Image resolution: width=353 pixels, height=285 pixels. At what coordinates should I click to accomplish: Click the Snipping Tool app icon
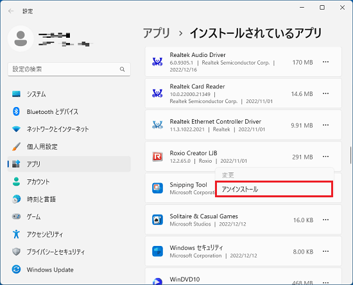coord(157,188)
